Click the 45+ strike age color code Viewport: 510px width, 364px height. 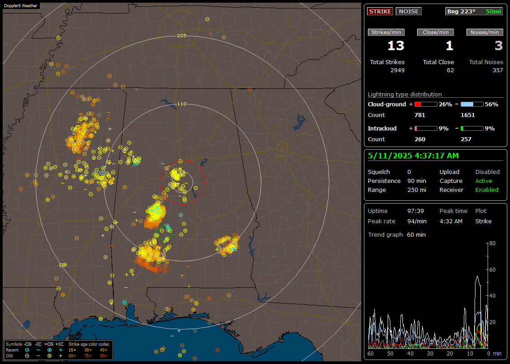coord(104,350)
